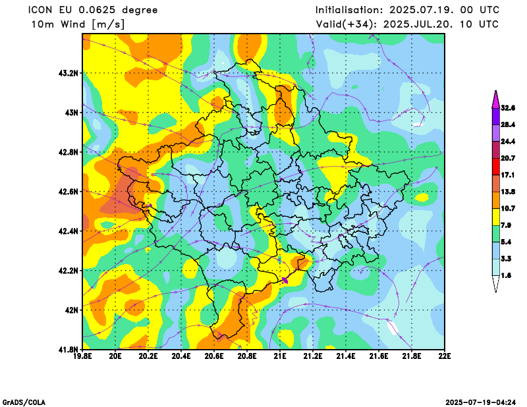This screenshot has height=407, width=527.
Task: Click the red 17.1–20.7 legend swatch
Action: click(495, 167)
